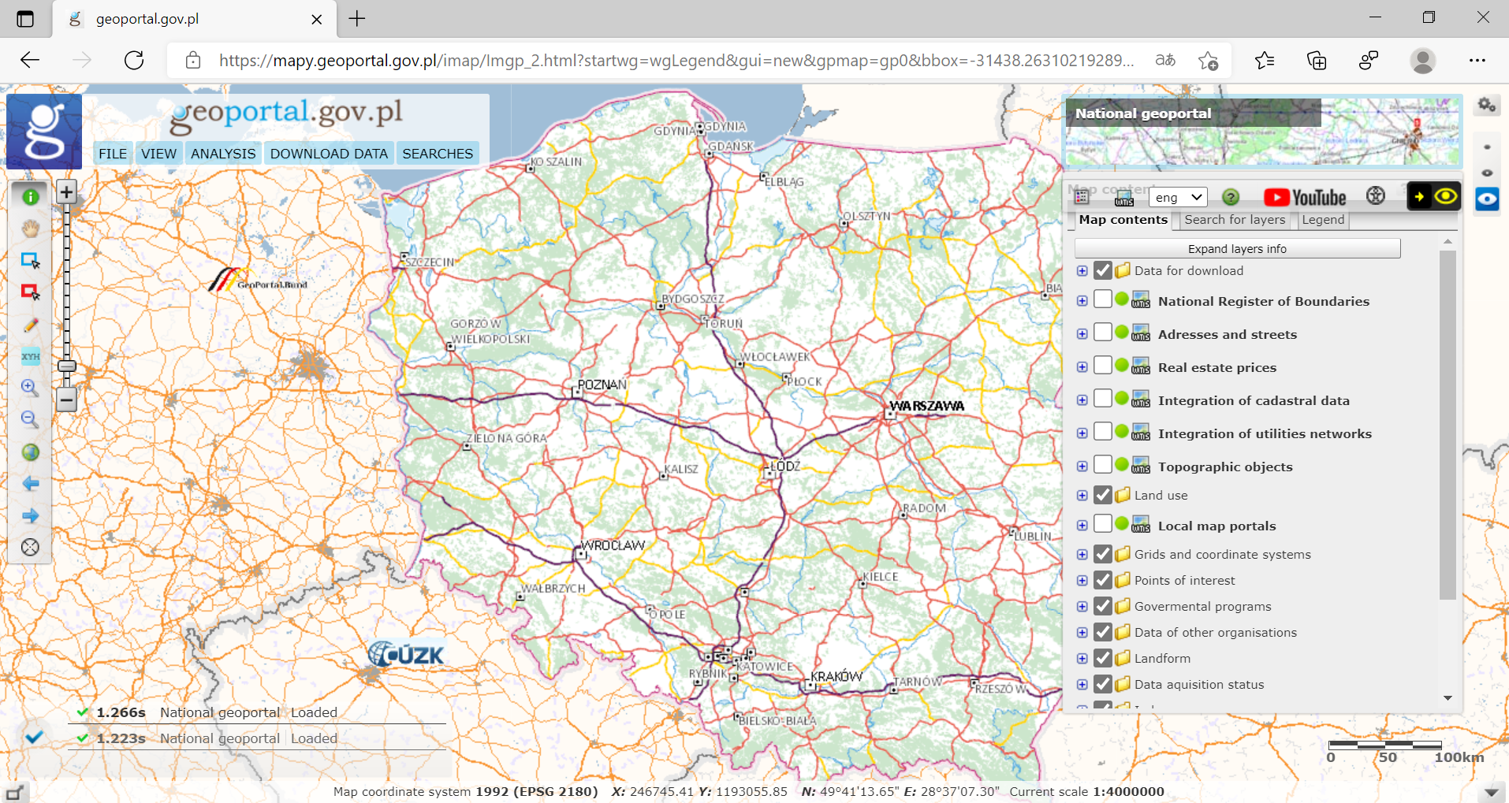Disable the Points of interest layer
The image size is (1509, 803).
1103,579
